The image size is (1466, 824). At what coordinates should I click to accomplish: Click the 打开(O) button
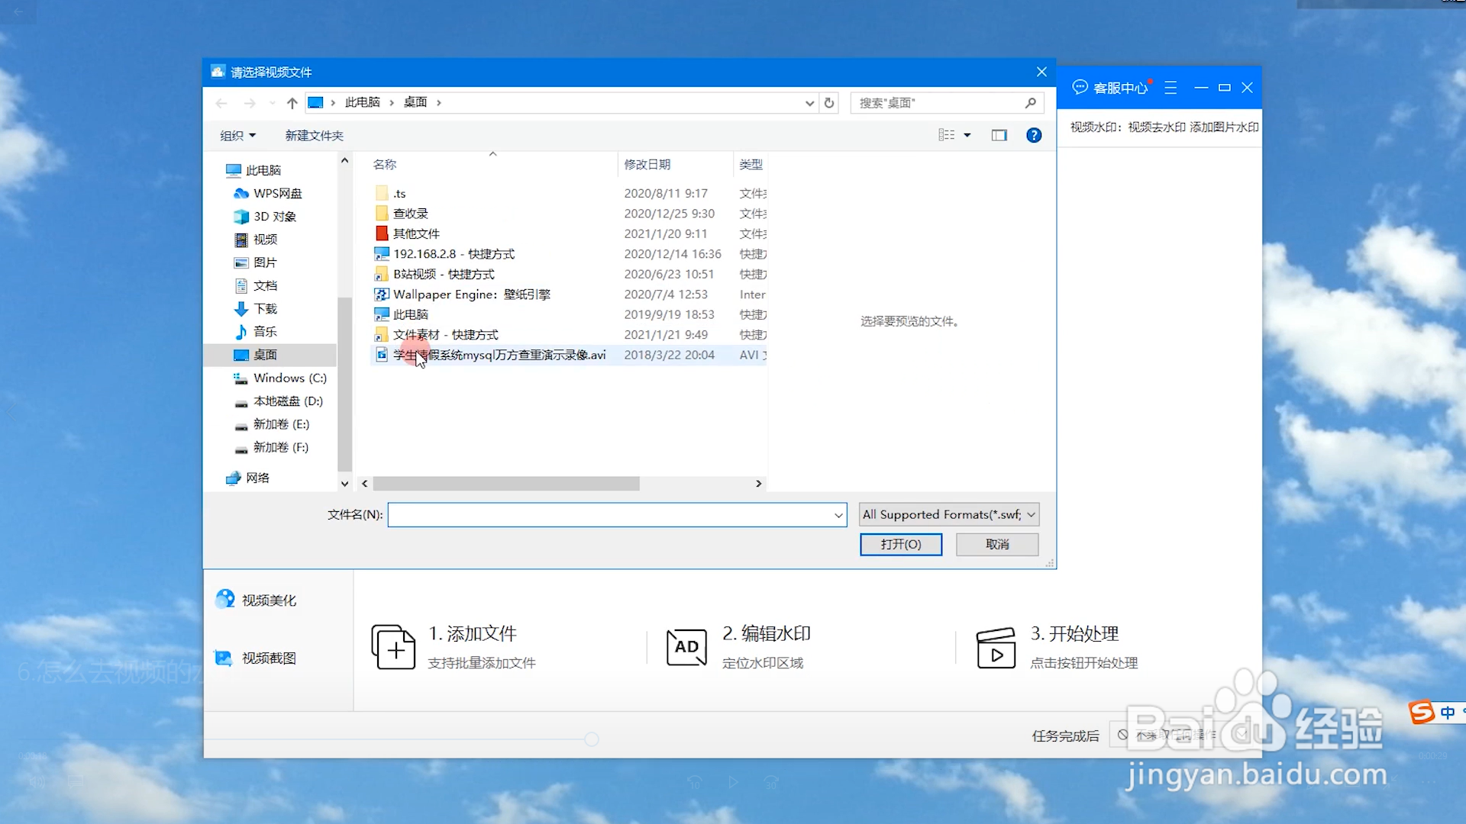(x=900, y=544)
